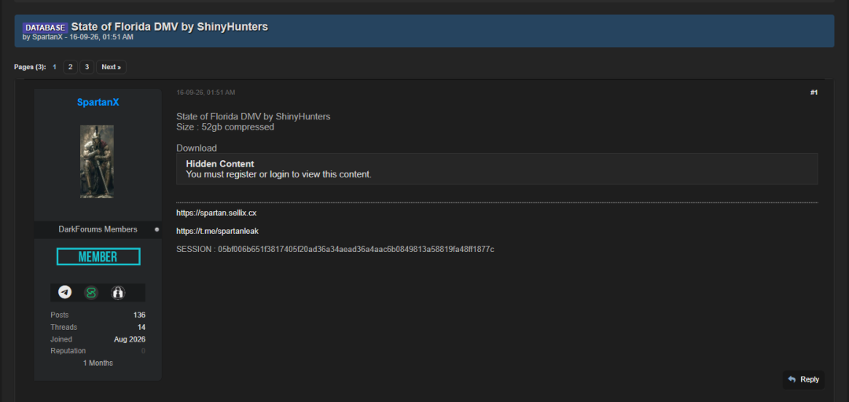This screenshot has height=402, width=849.
Task: Open SpartanX's knight avatar image
Action: (97, 161)
